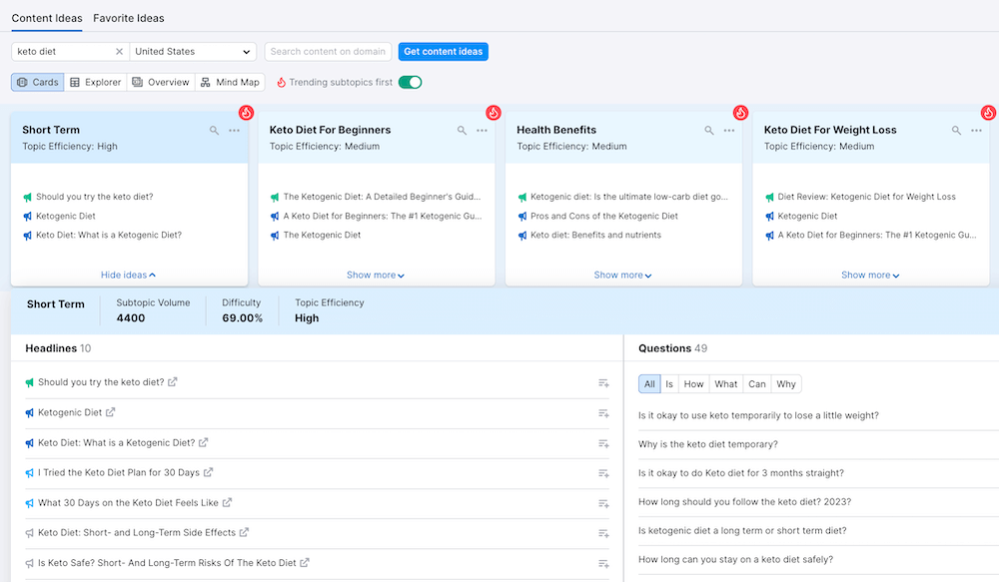
Task: Clear the keto diet search field
Action: [119, 52]
